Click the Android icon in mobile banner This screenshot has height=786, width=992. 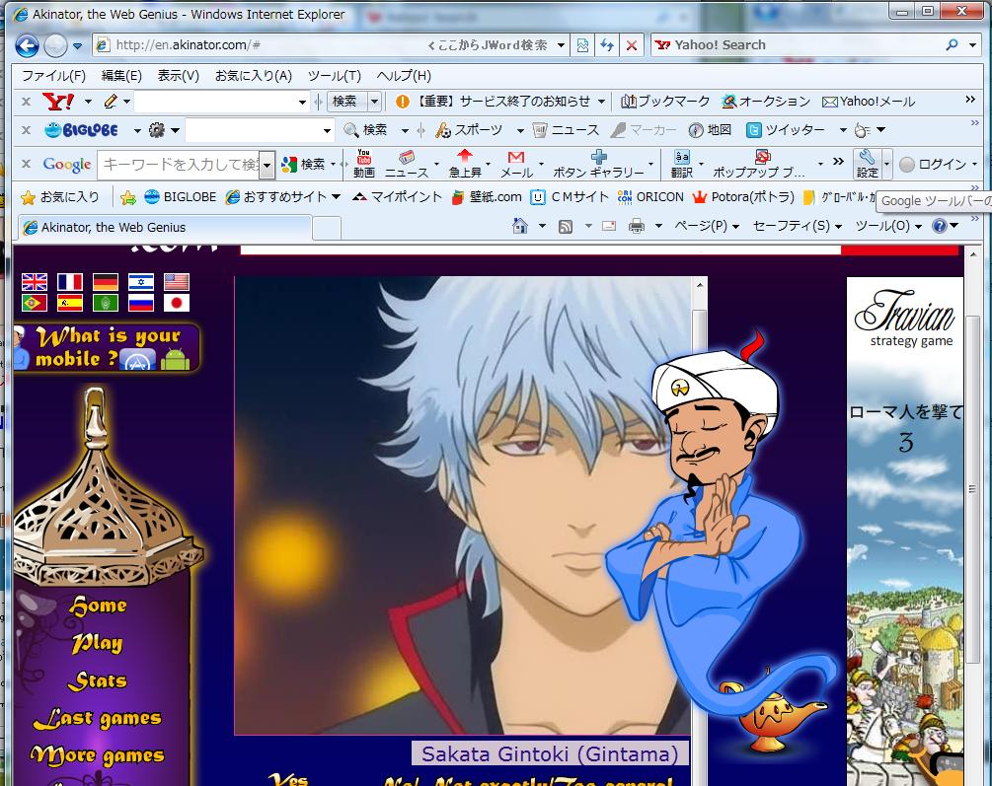[x=176, y=359]
